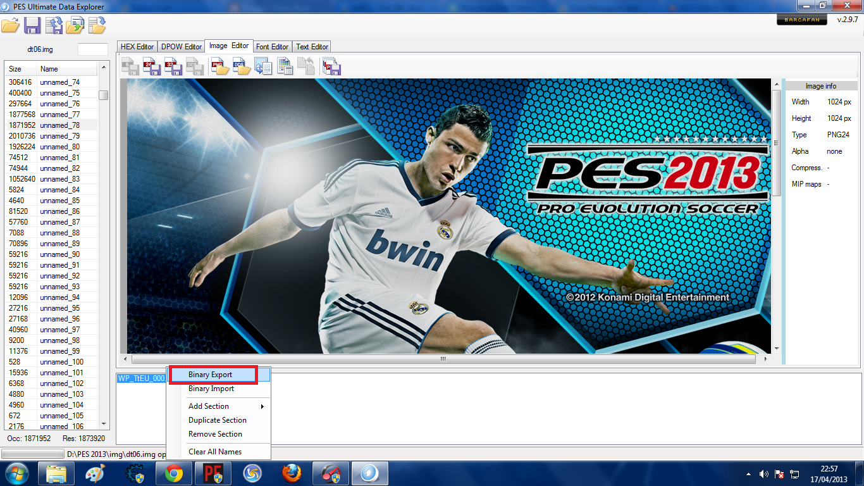This screenshot has height=486, width=864.
Task: Click the file list scroll up arrow
Action: coord(104,66)
